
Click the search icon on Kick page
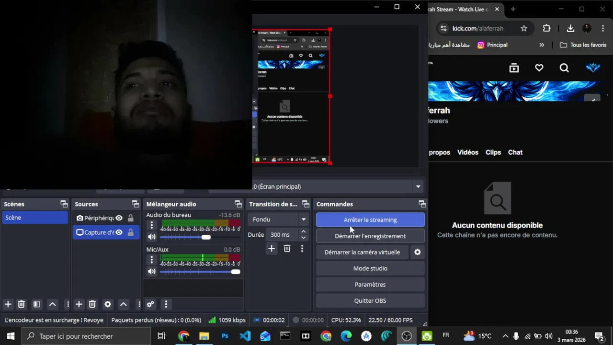(x=564, y=68)
